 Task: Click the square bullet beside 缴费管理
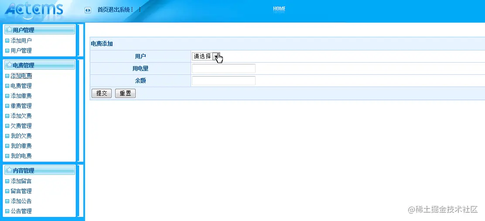click(7, 106)
